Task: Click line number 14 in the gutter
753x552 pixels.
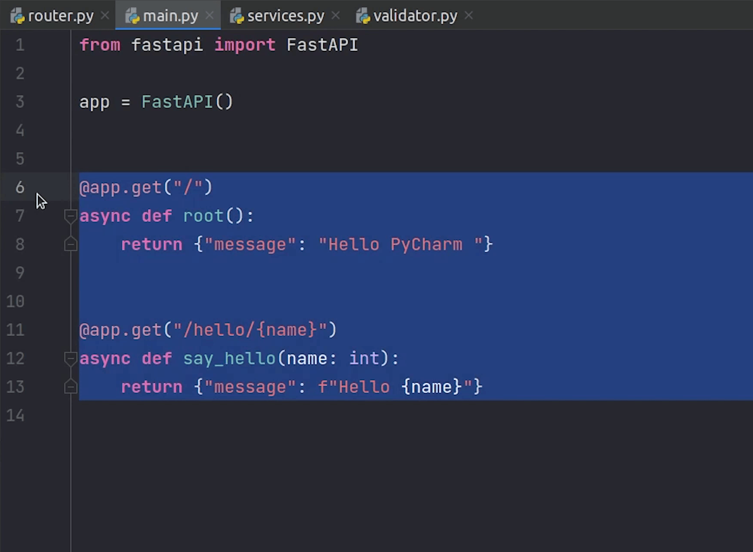Action: pos(16,416)
